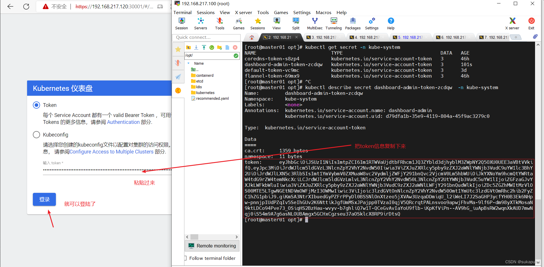544x267 pixels.
Task: Open the Sessions menu
Action: click(206, 12)
